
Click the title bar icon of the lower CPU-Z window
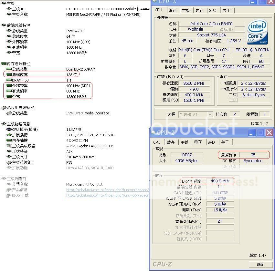[153, 132]
